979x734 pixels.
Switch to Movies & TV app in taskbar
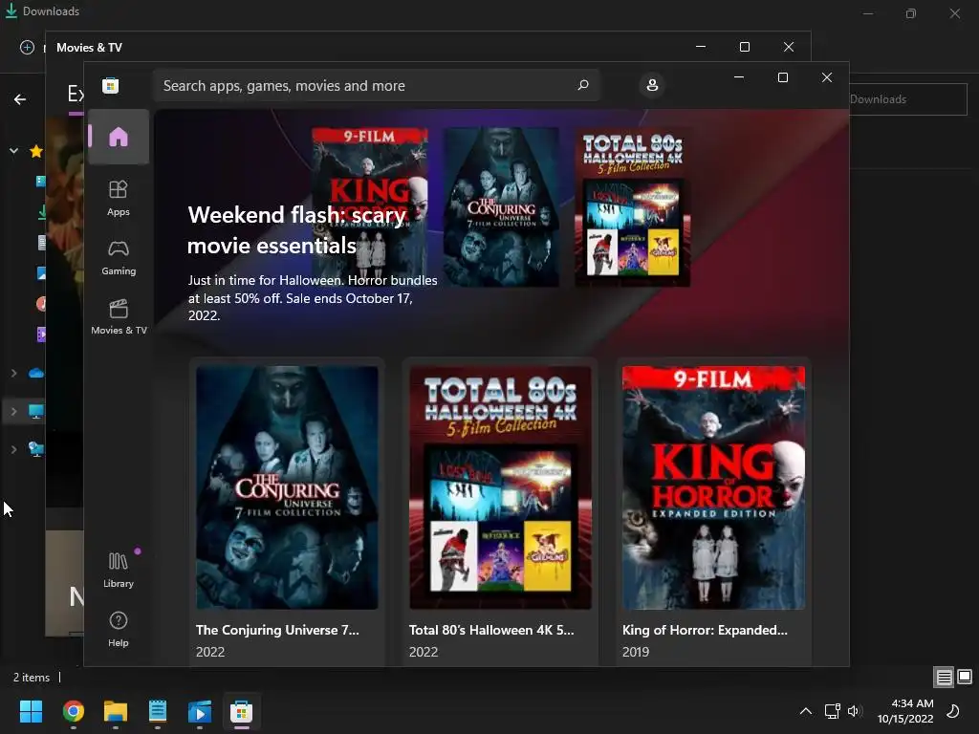(200, 711)
